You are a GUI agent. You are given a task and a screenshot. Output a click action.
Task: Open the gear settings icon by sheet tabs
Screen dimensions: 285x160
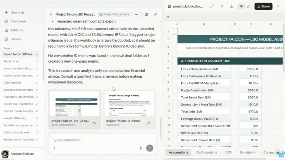pyautogui.click(x=278, y=153)
